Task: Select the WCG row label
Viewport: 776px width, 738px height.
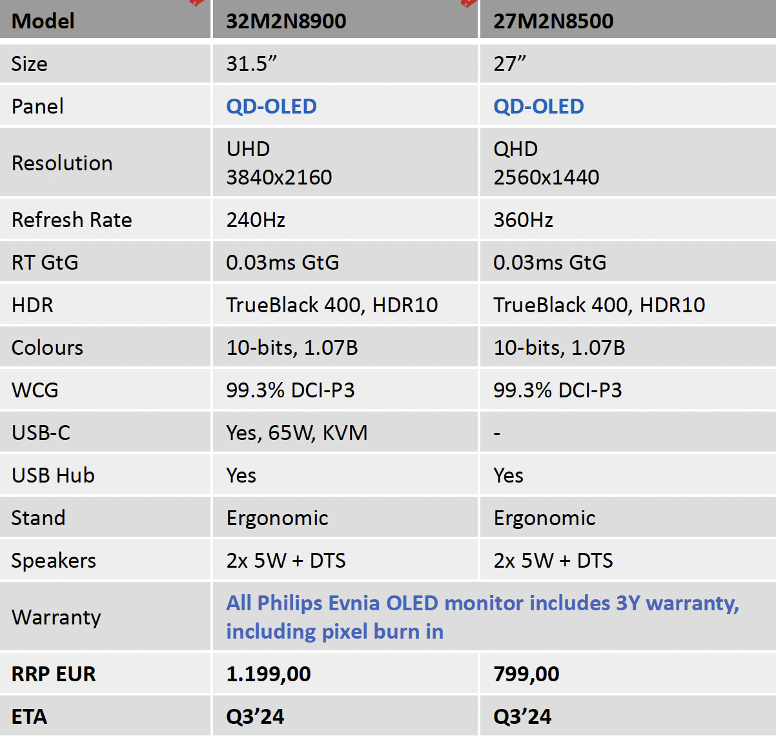Action: pyautogui.click(x=35, y=390)
